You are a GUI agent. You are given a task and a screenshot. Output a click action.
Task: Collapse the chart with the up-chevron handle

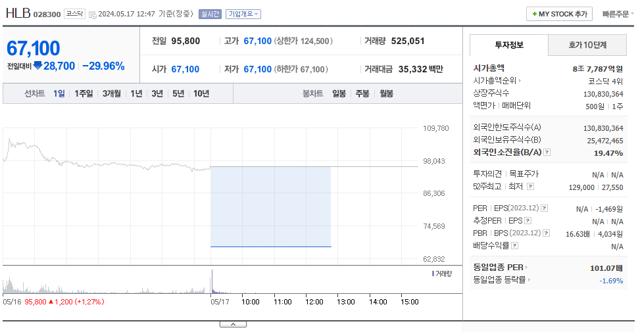coord(233,324)
